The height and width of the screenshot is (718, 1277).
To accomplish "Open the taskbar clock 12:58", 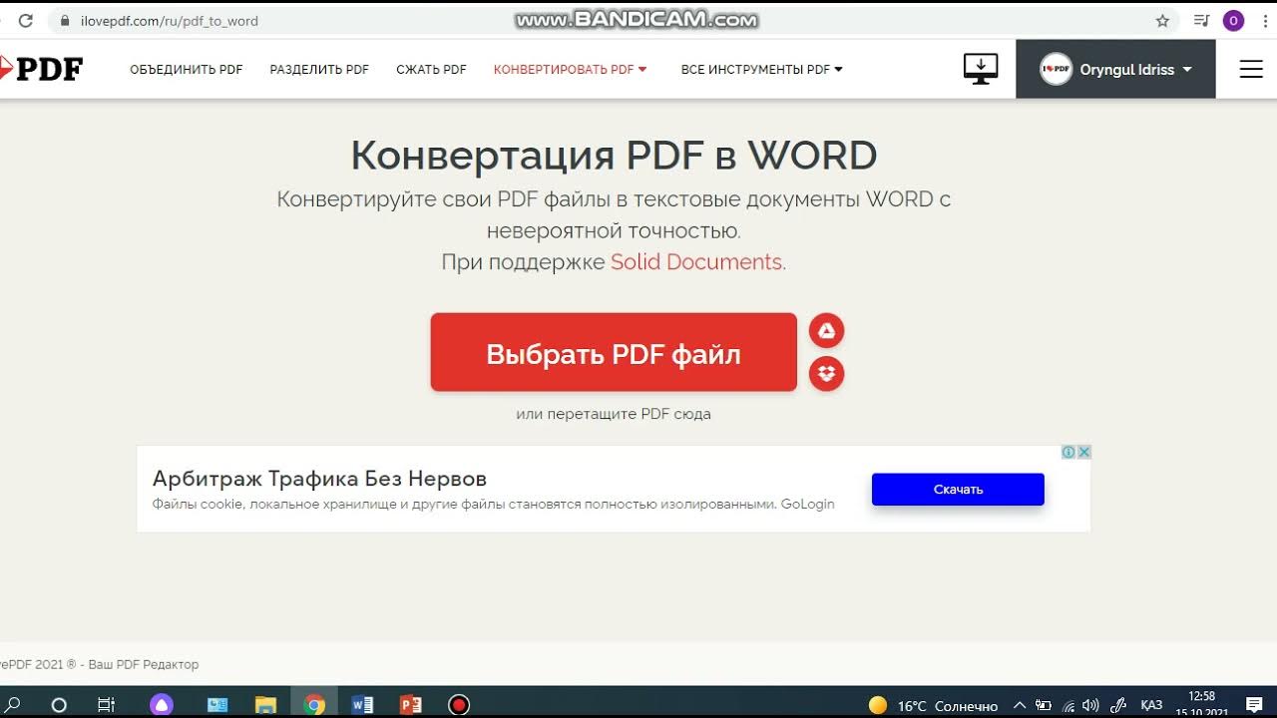I will [x=1202, y=704].
